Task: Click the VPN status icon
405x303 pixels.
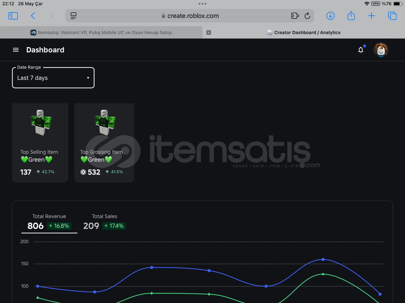Action: point(375,4)
